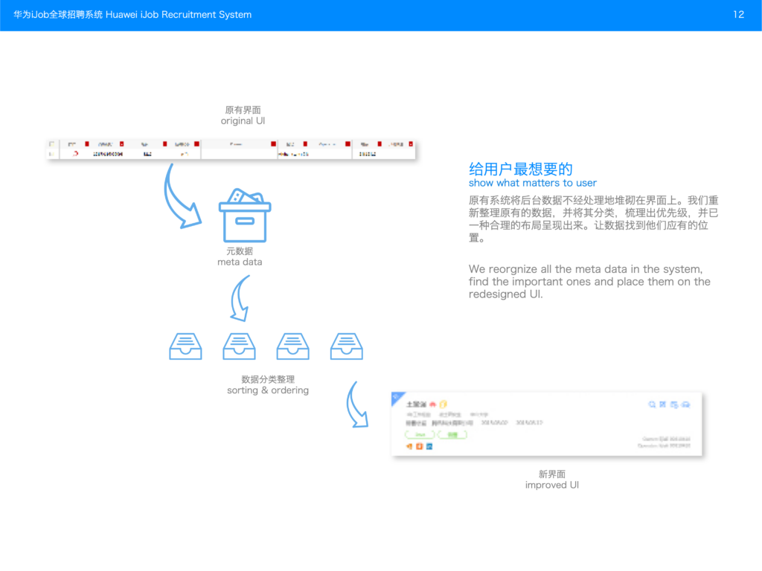Tick the header checkbox in original UI table
The height and width of the screenshot is (571, 762).
[51, 143]
